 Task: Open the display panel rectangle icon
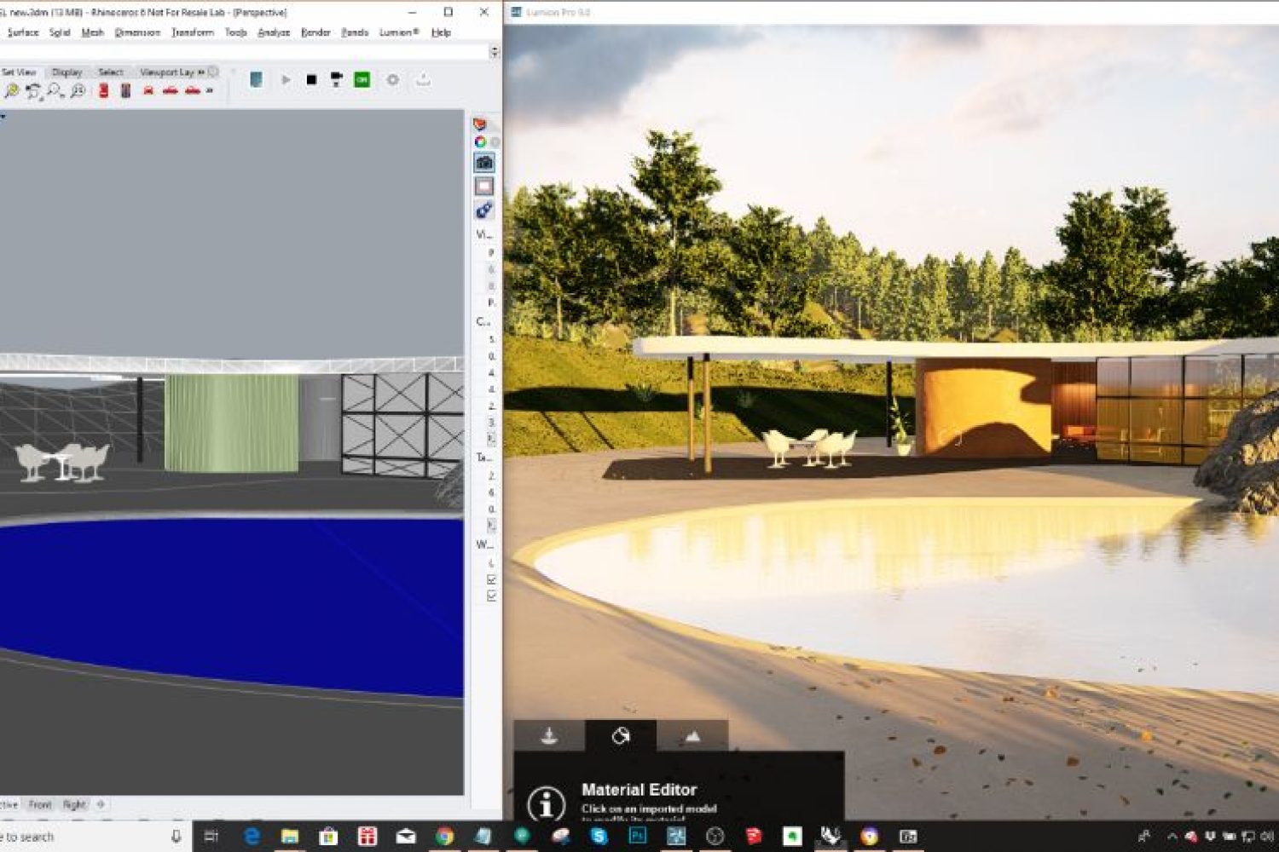click(x=484, y=186)
